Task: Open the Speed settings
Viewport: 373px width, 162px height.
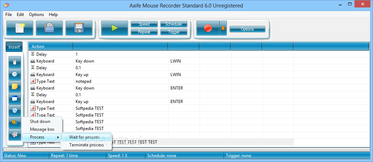Action: [x=144, y=24]
